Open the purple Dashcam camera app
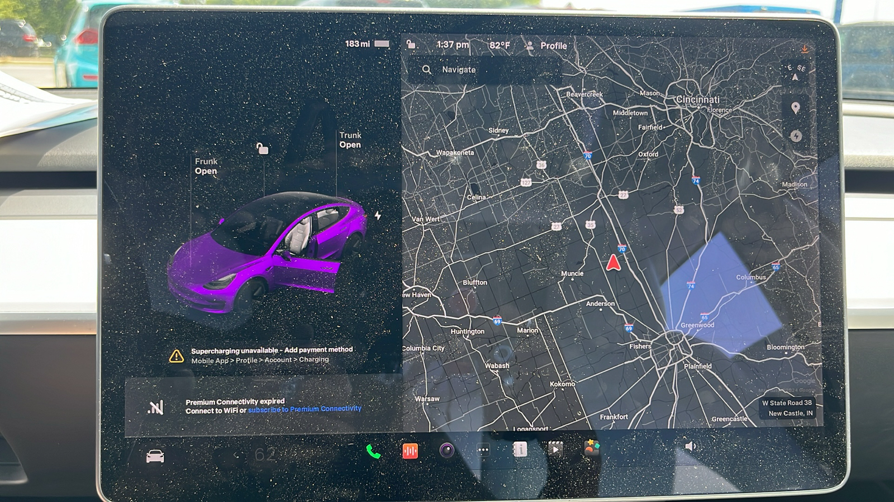 pos(446,450)
